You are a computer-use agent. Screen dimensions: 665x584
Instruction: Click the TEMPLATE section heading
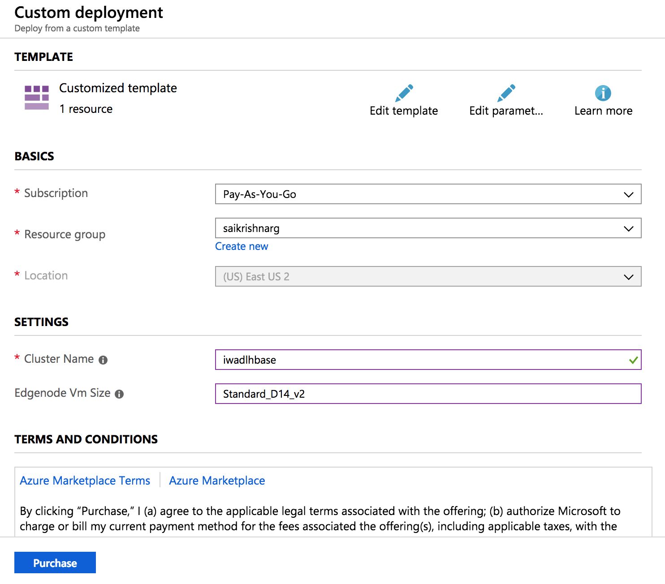(43, 57)
